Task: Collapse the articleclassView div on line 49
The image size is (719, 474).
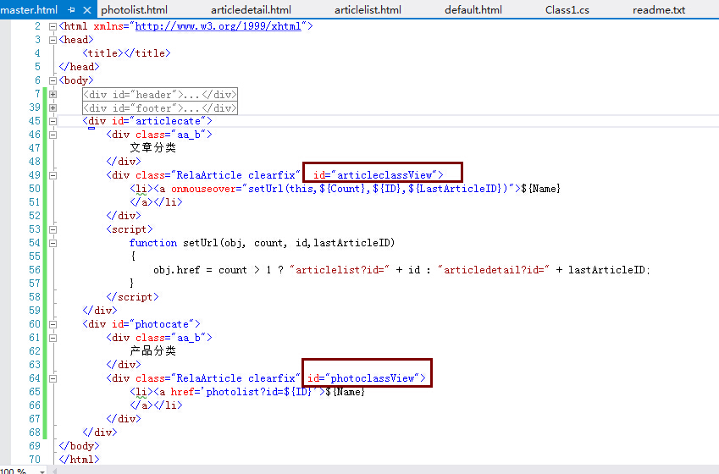Action: (x=53, y=175)
